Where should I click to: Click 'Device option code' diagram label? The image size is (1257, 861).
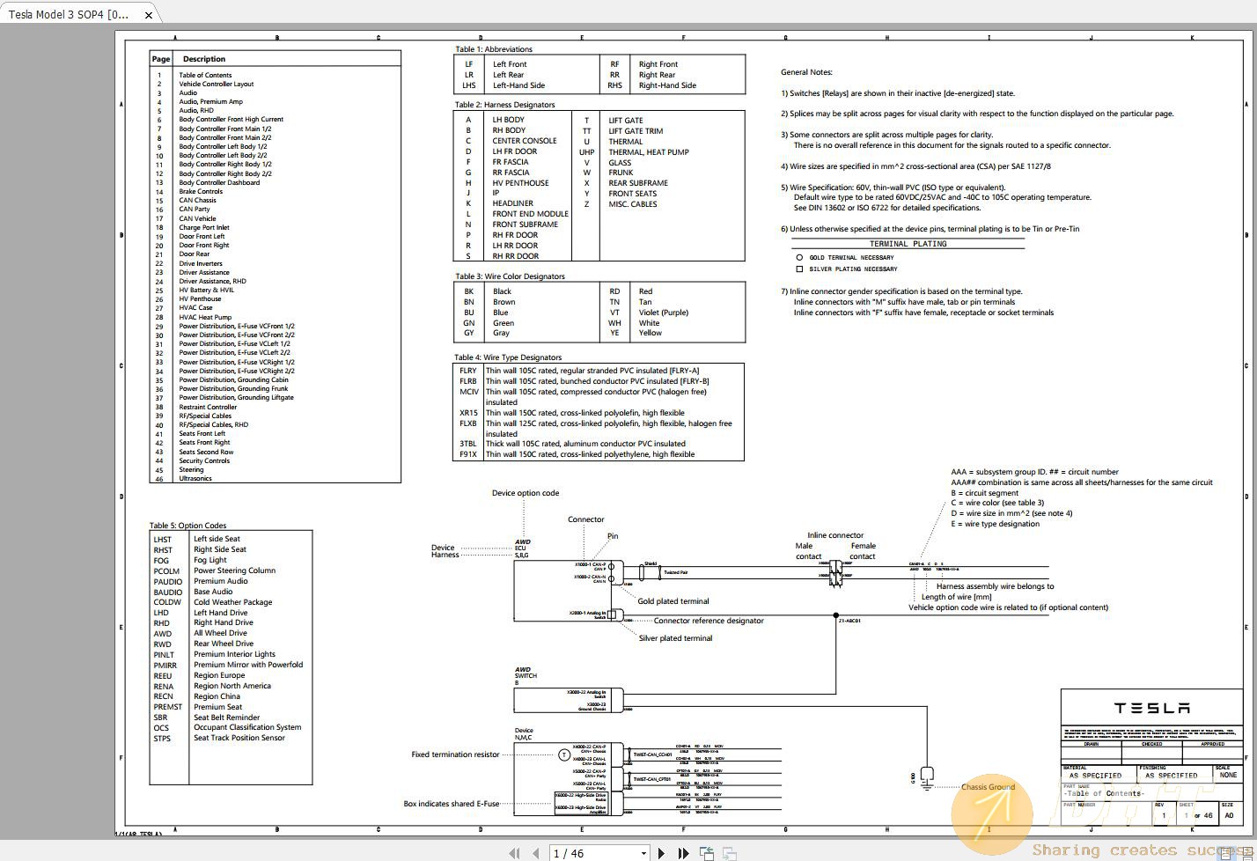click(526, 493)
